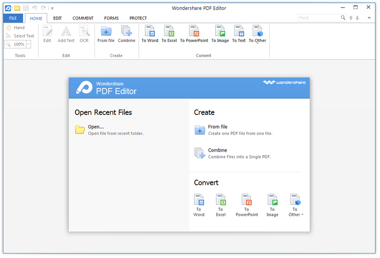Expand To Other in the start panel Convert section
380x258 pixels.
tap(295, 205)
